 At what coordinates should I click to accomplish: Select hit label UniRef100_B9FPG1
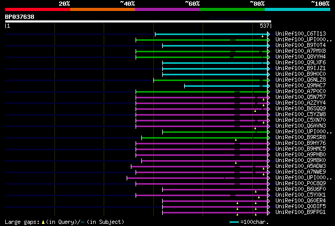pos(300,212)
